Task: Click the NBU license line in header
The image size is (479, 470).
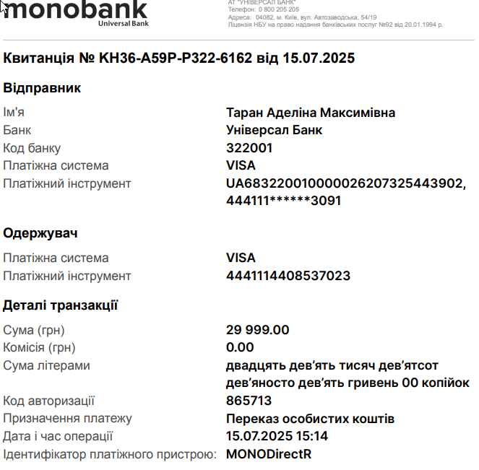Action: pyautogui.click(x=335, y=25)
